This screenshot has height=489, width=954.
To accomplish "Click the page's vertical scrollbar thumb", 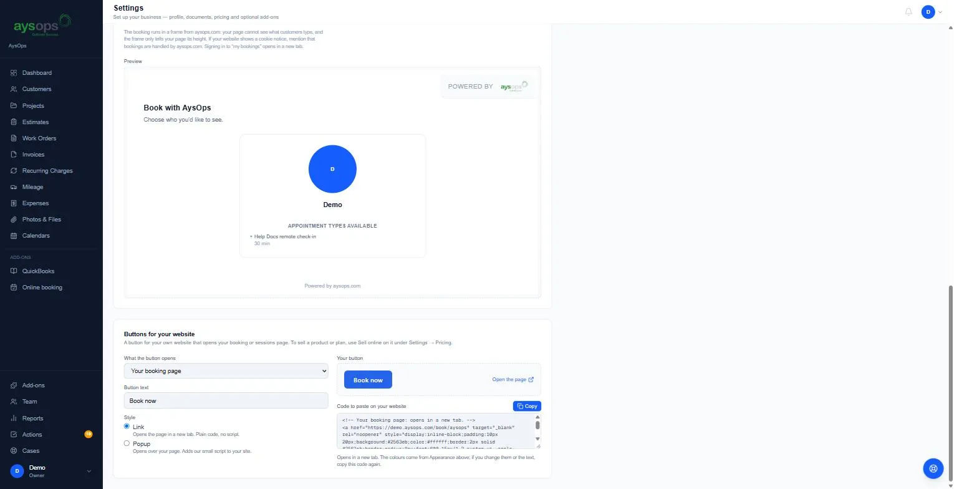I will [x=950, y=382].
